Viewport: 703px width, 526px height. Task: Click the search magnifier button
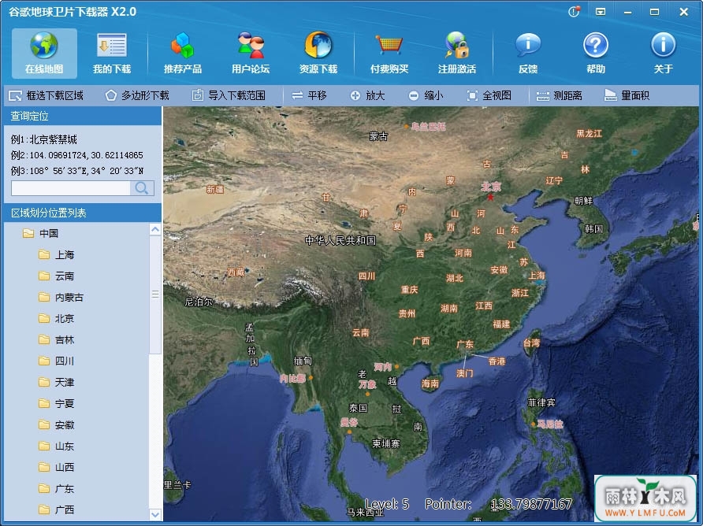tap(142, 188)
